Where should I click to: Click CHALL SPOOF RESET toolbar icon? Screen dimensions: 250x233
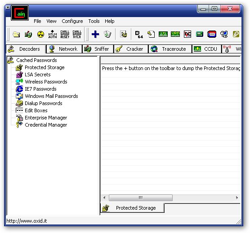tap(65, 34)
